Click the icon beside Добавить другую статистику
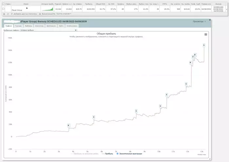The image size is (229, 162). [12, 14]
